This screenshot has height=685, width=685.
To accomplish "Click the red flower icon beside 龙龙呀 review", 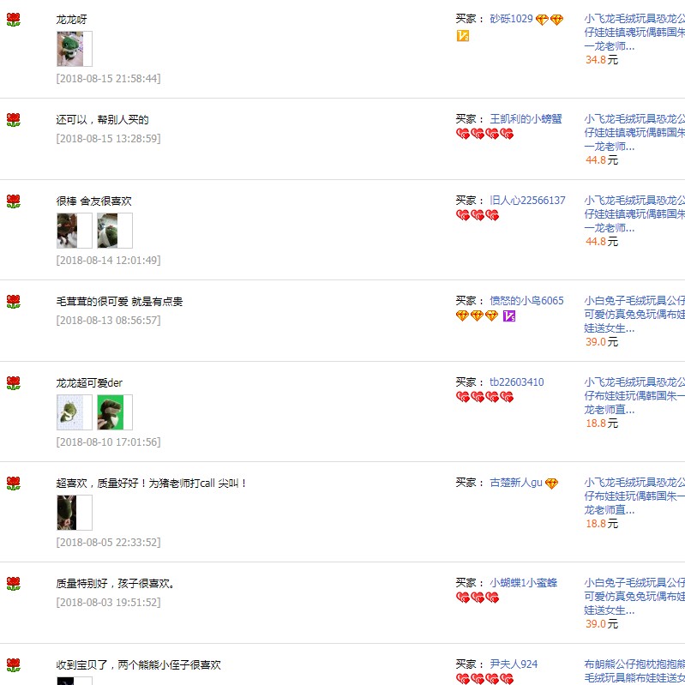I will tap(14, 20).
